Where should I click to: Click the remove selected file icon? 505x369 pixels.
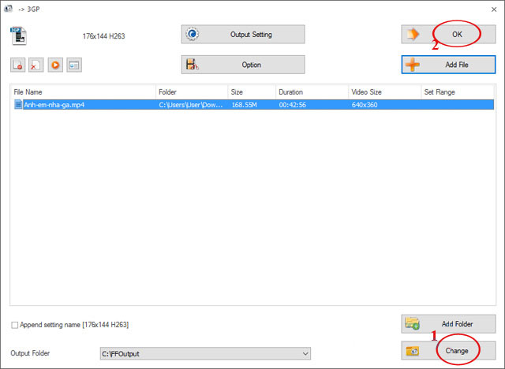click(17, 65)
